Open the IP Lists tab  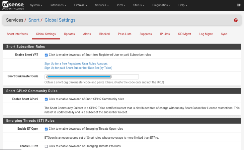click(165, 34)
